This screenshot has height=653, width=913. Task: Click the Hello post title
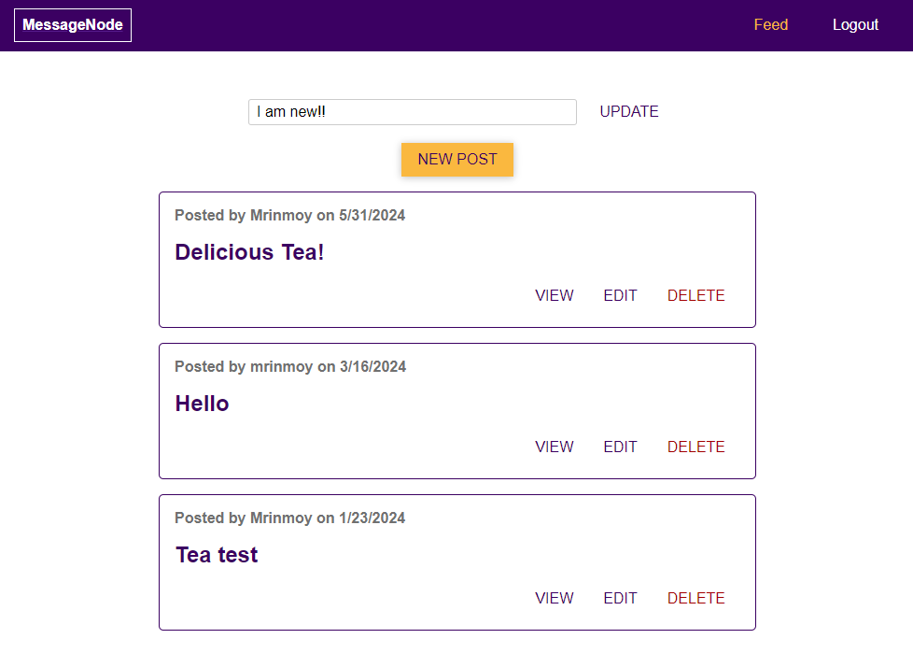tap(202, 404)
